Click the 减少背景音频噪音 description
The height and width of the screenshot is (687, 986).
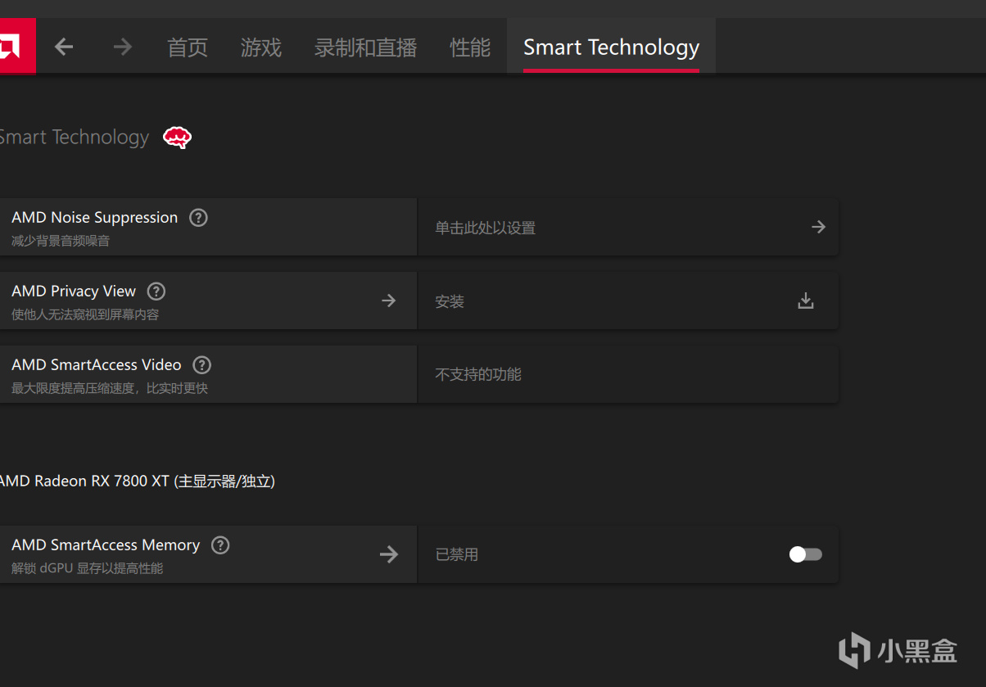click(61, 241)
